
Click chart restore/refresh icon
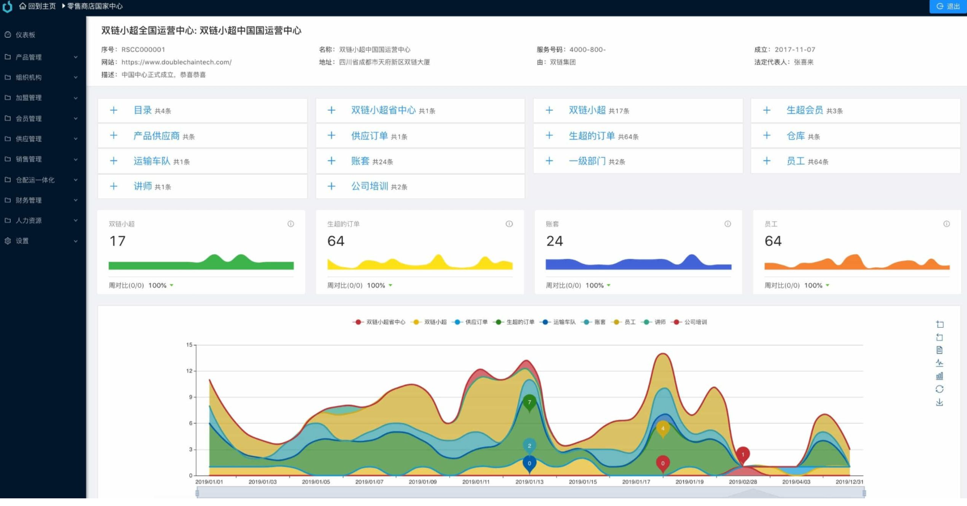pyautogui.click(x=939, y=389)
